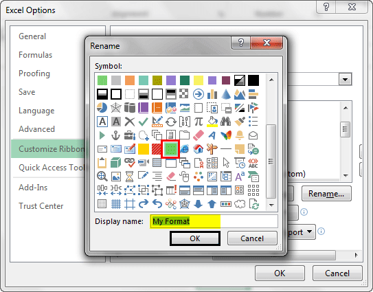Viewport: 373px width, 292px height.
Task: Pick the magnifier zoom symbol
Action: 102,177
